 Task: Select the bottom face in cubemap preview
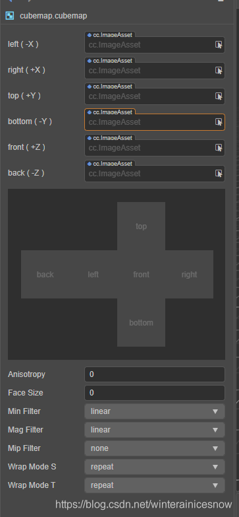[141, 322]
